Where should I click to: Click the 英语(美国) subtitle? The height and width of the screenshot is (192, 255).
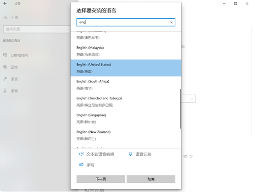tap(84, 71)
